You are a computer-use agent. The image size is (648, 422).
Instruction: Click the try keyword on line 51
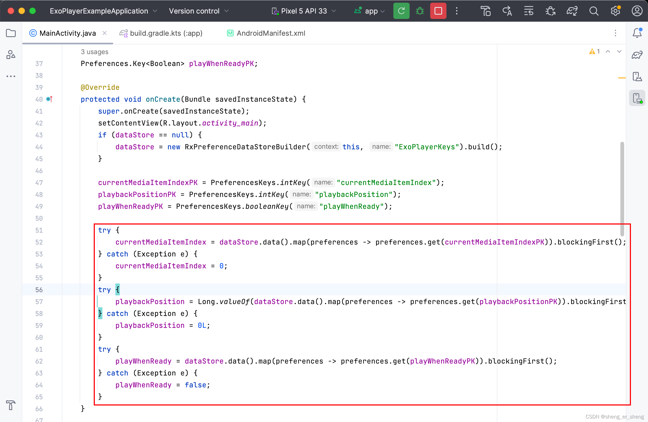click(105, 230)
